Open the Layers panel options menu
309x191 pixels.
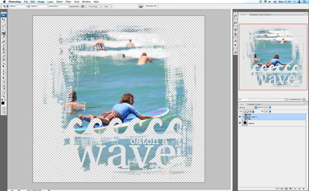click(x=306, y=104)
